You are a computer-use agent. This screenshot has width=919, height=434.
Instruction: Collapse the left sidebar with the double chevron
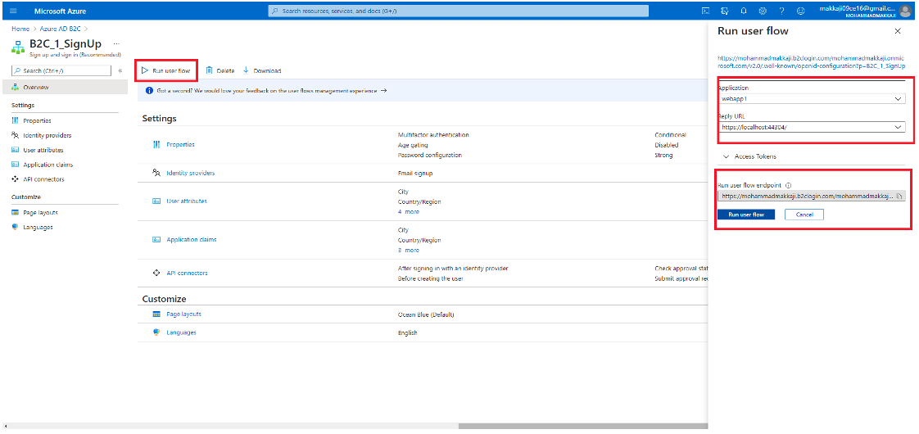(x=120, y=71)
